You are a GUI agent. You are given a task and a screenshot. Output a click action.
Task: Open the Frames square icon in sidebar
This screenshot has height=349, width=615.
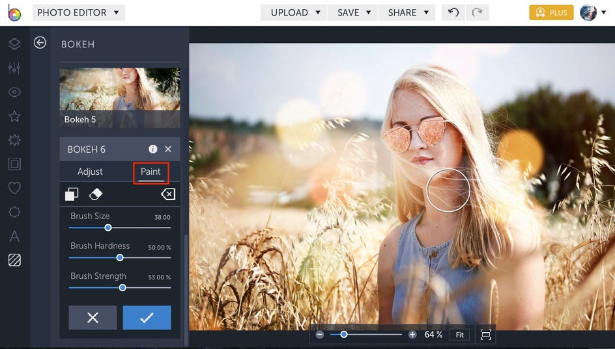coord(14,164)
